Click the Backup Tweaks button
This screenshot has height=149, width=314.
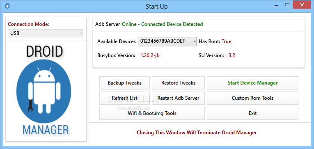click(x=124, y=83)
